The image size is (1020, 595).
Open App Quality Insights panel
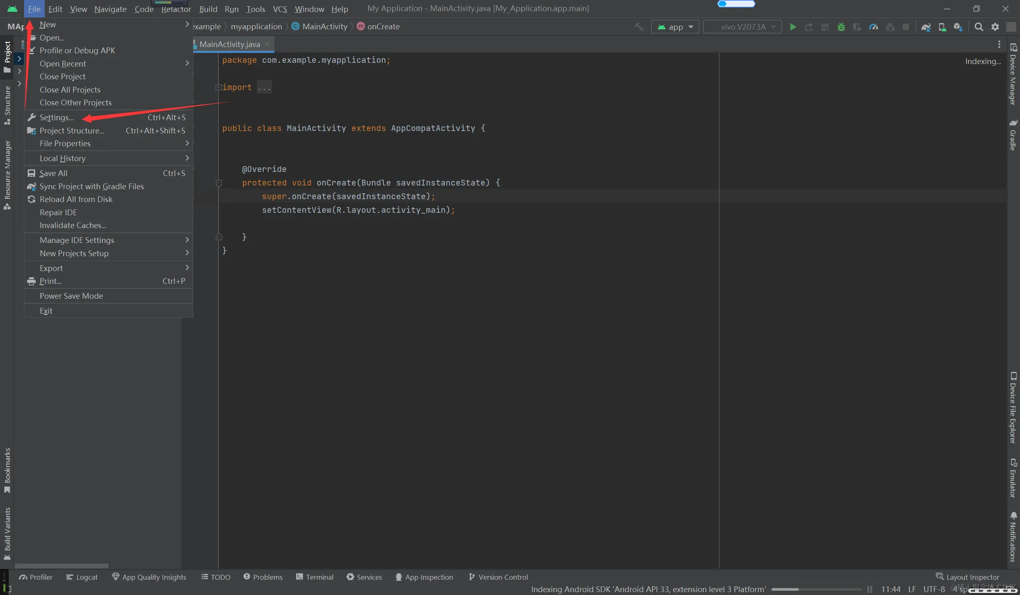149,577
